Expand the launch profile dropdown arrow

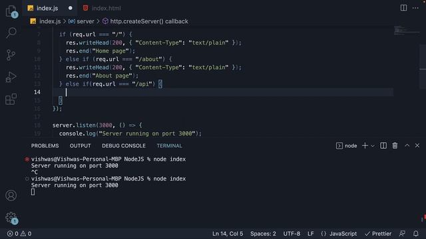pos(373,146)
